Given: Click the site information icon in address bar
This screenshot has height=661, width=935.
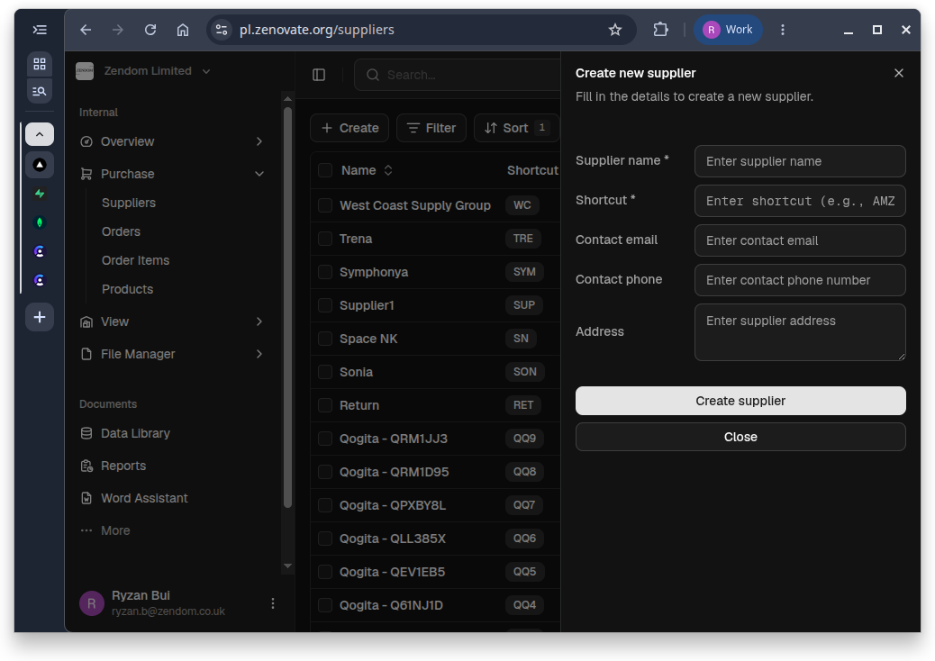Looking at the screenshot, I should pos(222,30).
